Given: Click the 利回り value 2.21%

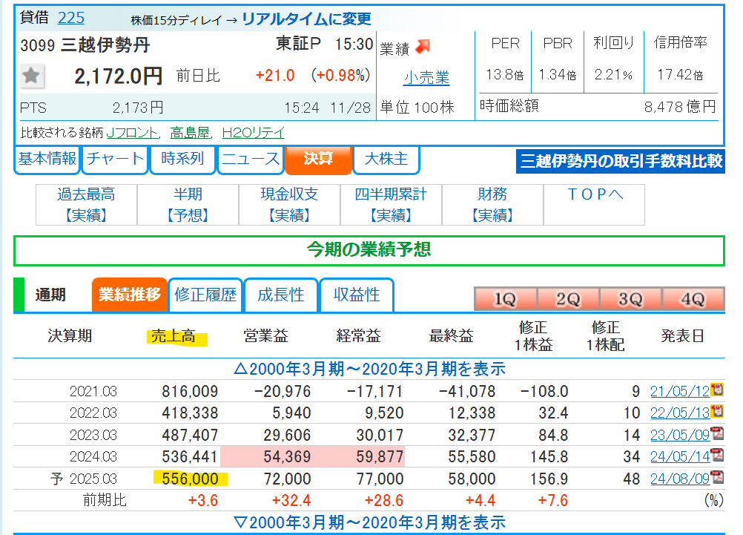Looking at the screenshot, I should [x=614, y=74].
